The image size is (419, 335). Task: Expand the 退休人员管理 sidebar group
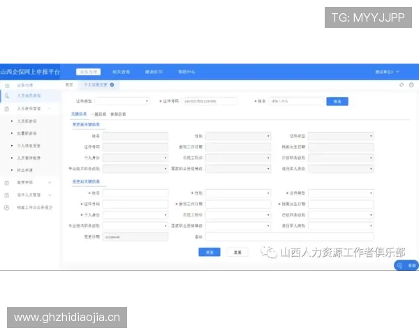[50, 195]
